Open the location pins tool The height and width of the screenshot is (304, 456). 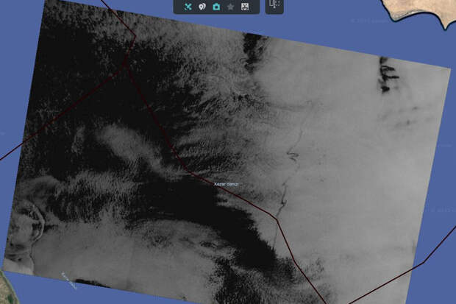point(202,7)
